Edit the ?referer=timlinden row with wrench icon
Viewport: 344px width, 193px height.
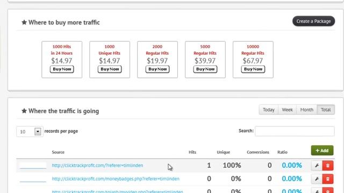(x=317, y=166)
